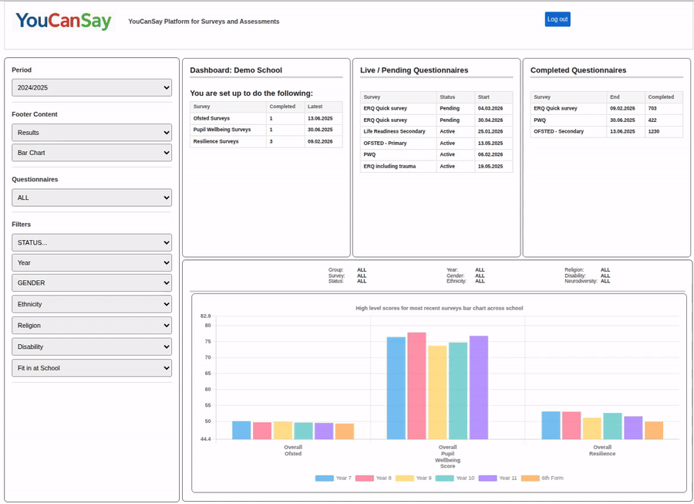Open the Bar Chart type dropdown
Viewport: 694px width, 504px height.
point(92,153)
